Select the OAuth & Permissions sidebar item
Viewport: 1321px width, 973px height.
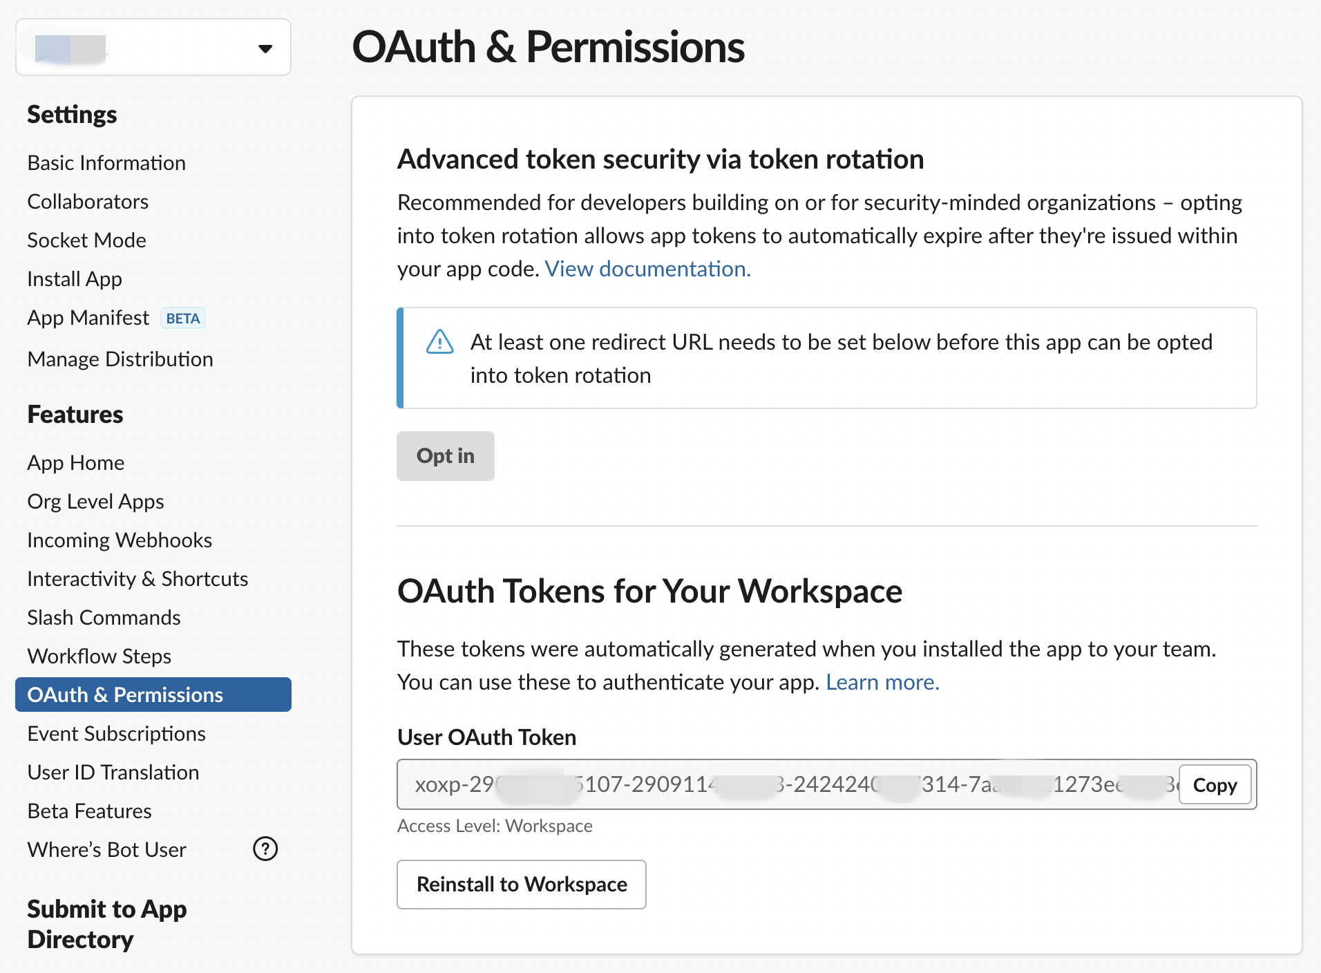[x=125, y=695]
